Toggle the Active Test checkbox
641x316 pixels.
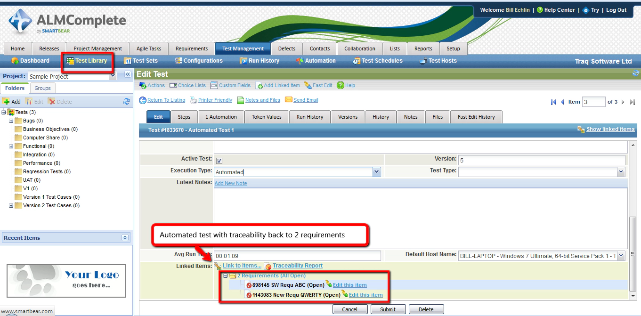(x=219, y=160)
